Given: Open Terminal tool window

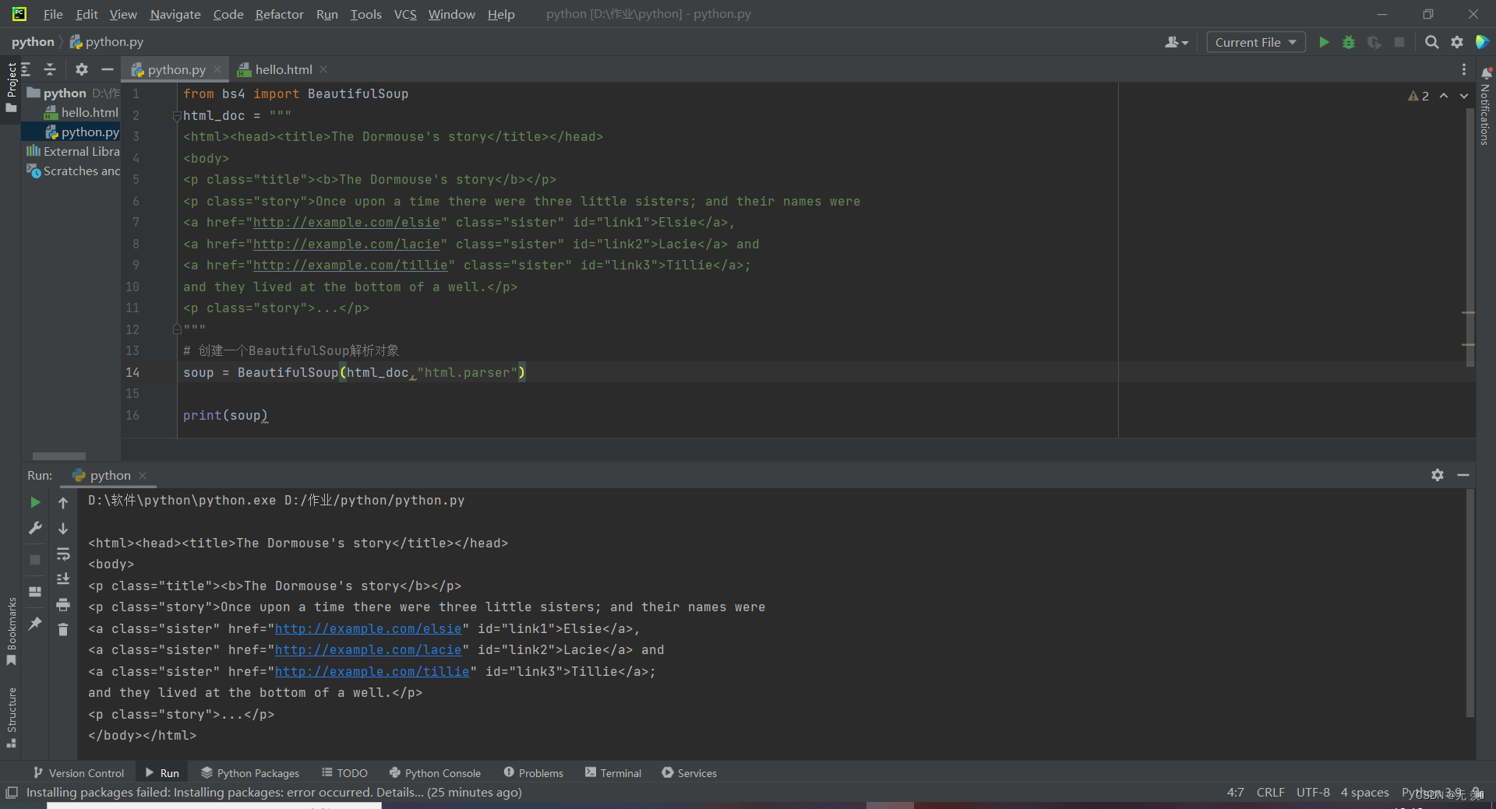Looking at the screenshot, I should (x=613, y=772).
